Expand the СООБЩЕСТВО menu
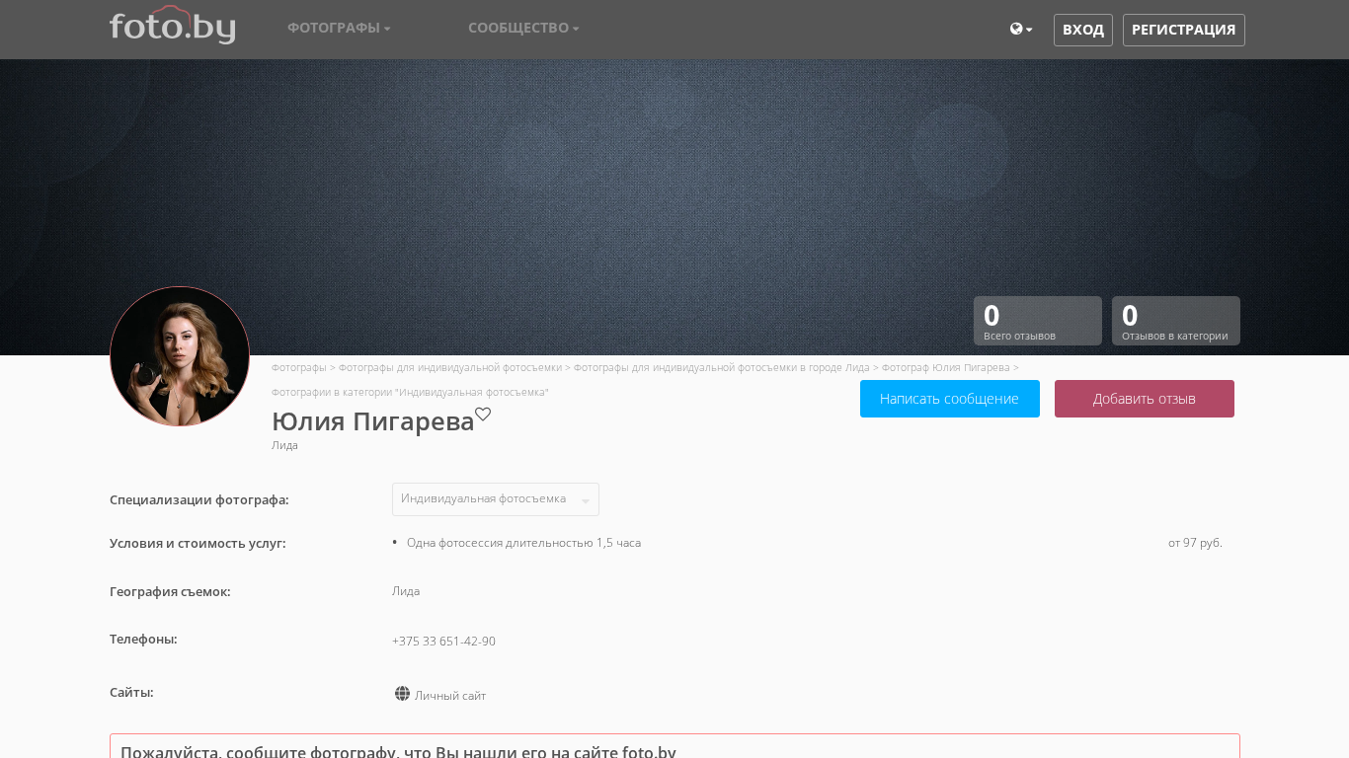 523,28
